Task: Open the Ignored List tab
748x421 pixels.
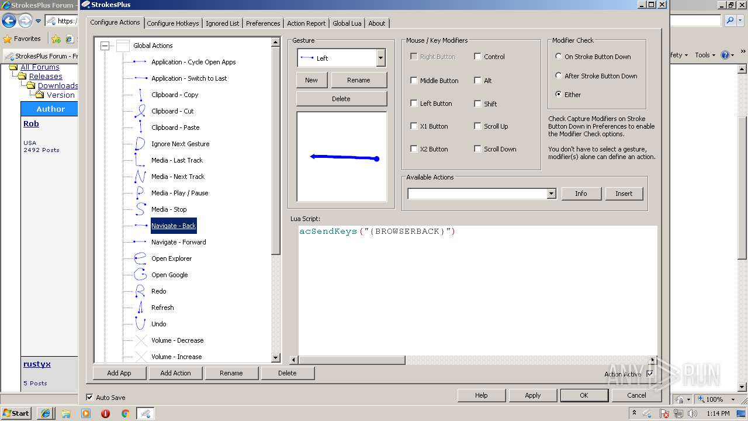Action: (x=222, y=23)
